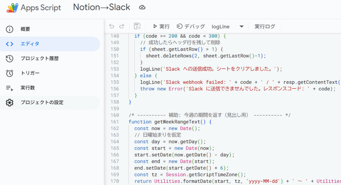Click line number 148 in gutter
Image resolution: width=341 pixels, height=185 pixels.
pos(115,36)
